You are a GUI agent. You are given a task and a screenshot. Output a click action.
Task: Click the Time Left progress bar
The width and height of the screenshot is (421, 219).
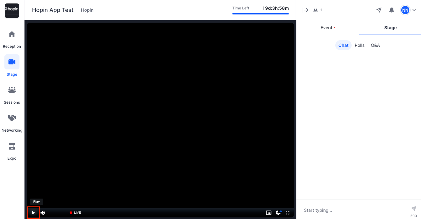261,14
